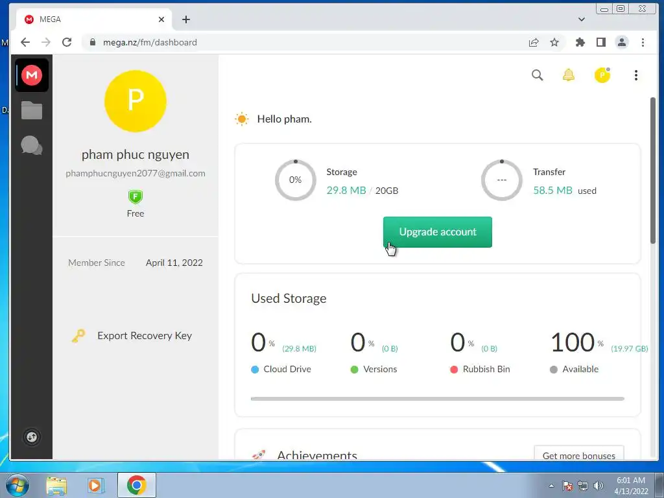Close the MEGA browser tab
This screenshot has height=498, width=664.
click(x=161, y=19)
